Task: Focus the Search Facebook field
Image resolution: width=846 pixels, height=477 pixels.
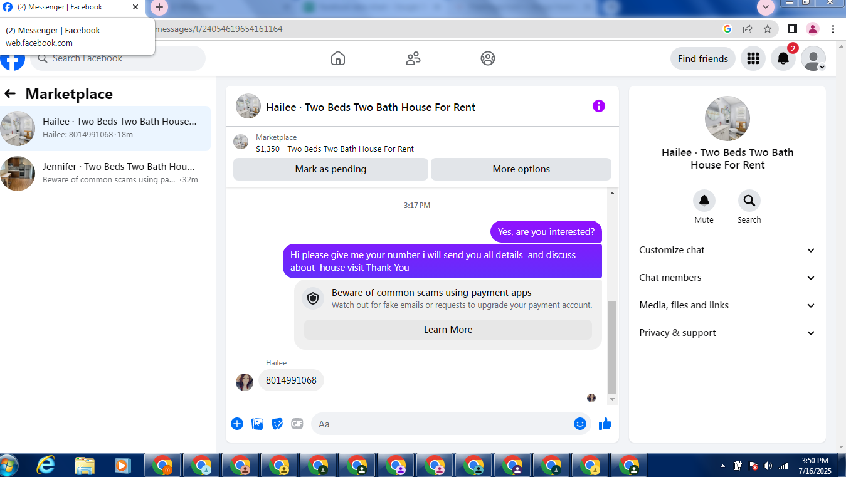Action: 118,58
